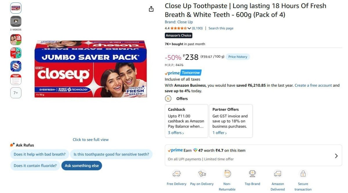Click the Free Delivery truck icon

(x=176, y=173)
